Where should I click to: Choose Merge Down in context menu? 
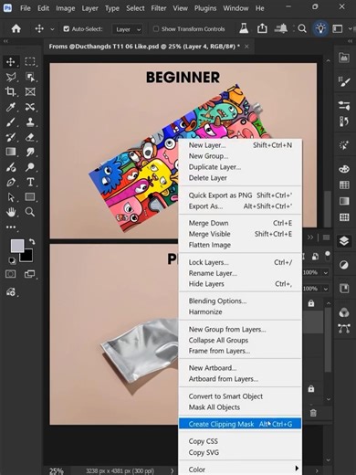click(x=240, y=223)
